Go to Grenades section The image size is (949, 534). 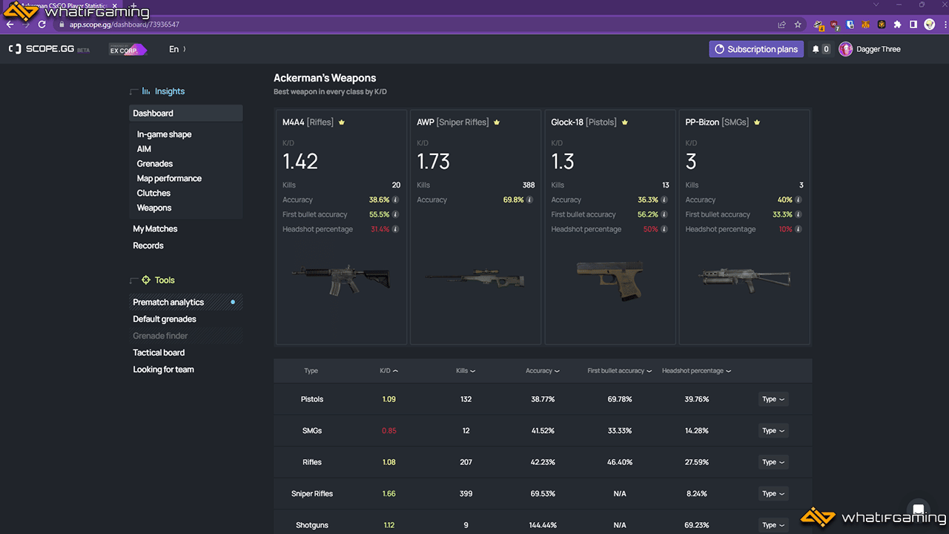[x=155, y=164]
